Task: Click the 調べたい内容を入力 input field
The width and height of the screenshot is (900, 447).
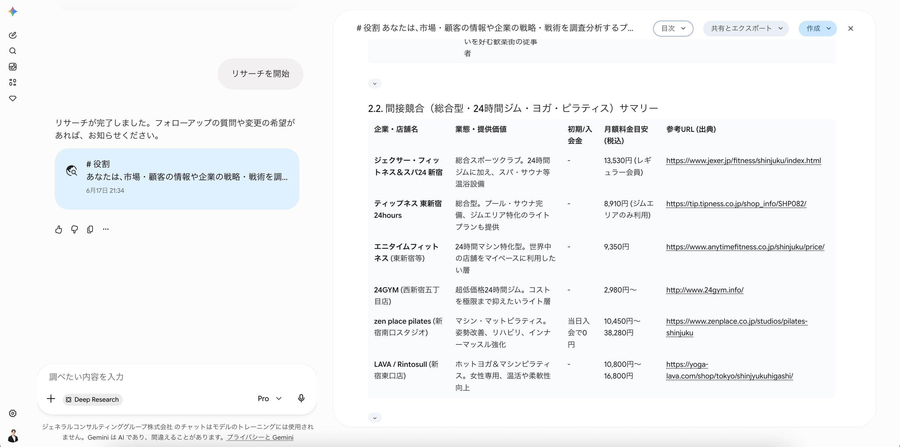Action: 177,377
